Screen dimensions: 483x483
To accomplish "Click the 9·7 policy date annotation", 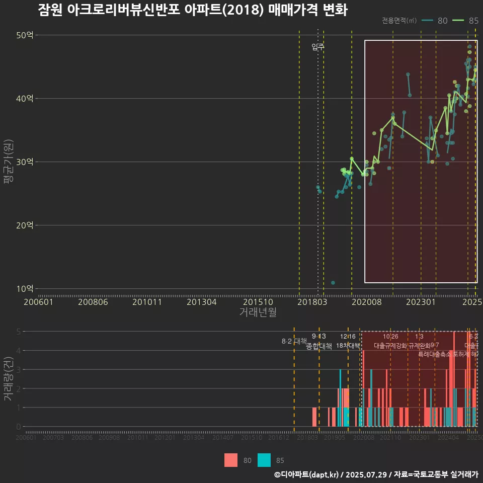I will coord(435,345).
